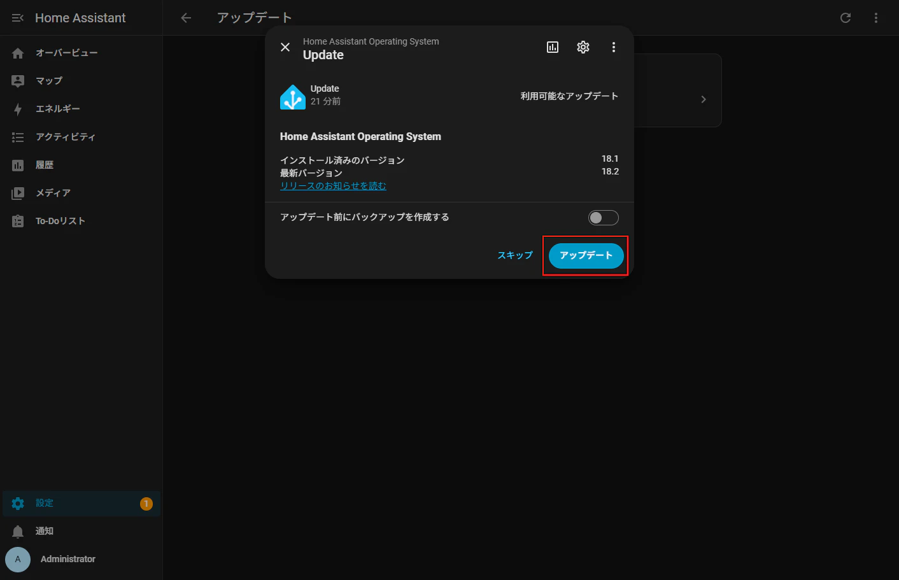Open メディア in the sidebar
Screen dimensions: 899x580
(x=81, y=193)
